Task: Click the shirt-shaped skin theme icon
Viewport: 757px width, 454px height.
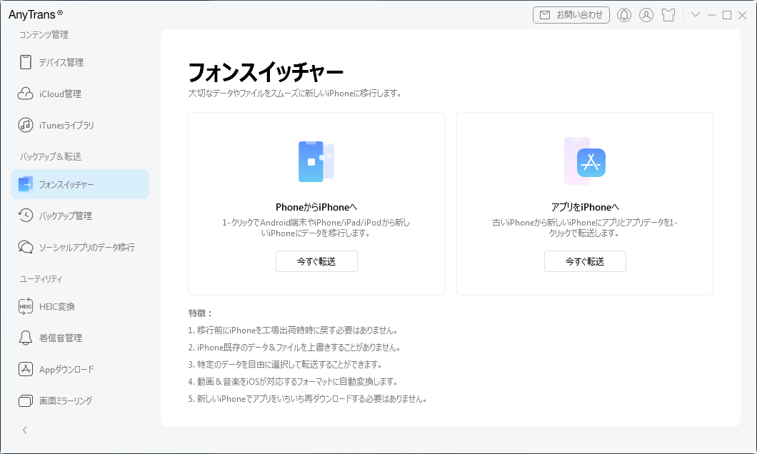Action: coord(668,15)
